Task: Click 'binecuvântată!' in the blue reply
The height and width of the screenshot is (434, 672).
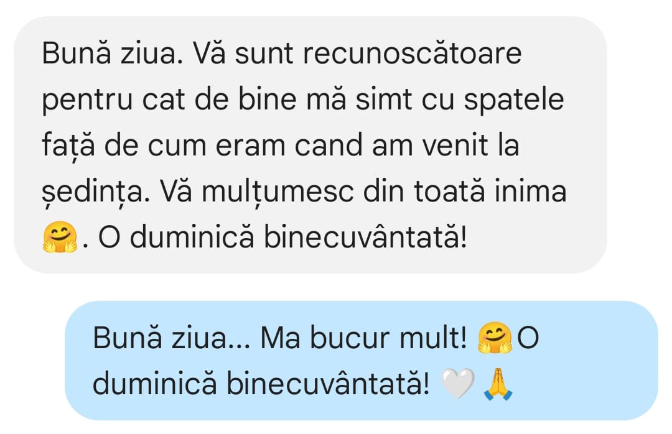Action: tap(328, 384)
